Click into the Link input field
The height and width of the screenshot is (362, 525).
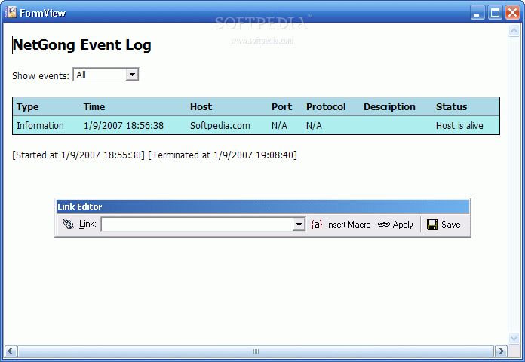197,225
